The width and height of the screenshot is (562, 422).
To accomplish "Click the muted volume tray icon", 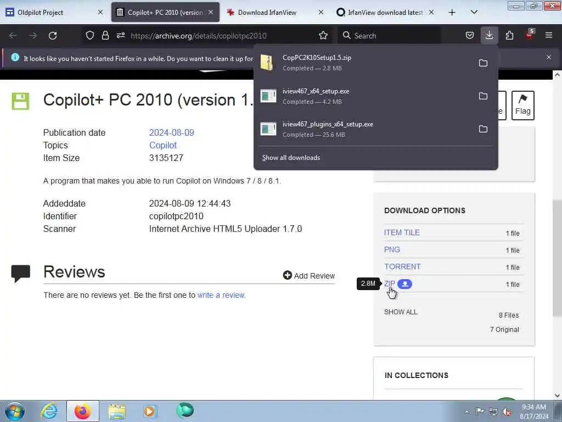I will [x=507, y=412].
